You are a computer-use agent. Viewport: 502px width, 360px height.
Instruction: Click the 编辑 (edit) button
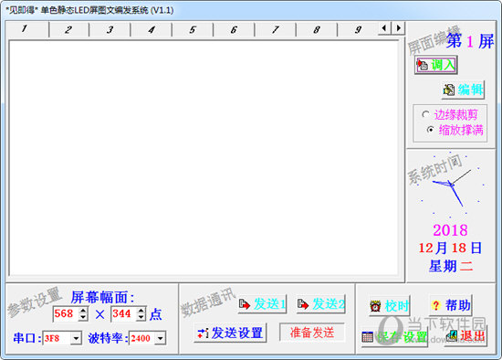pyautogui.click(x=463, y=90)
